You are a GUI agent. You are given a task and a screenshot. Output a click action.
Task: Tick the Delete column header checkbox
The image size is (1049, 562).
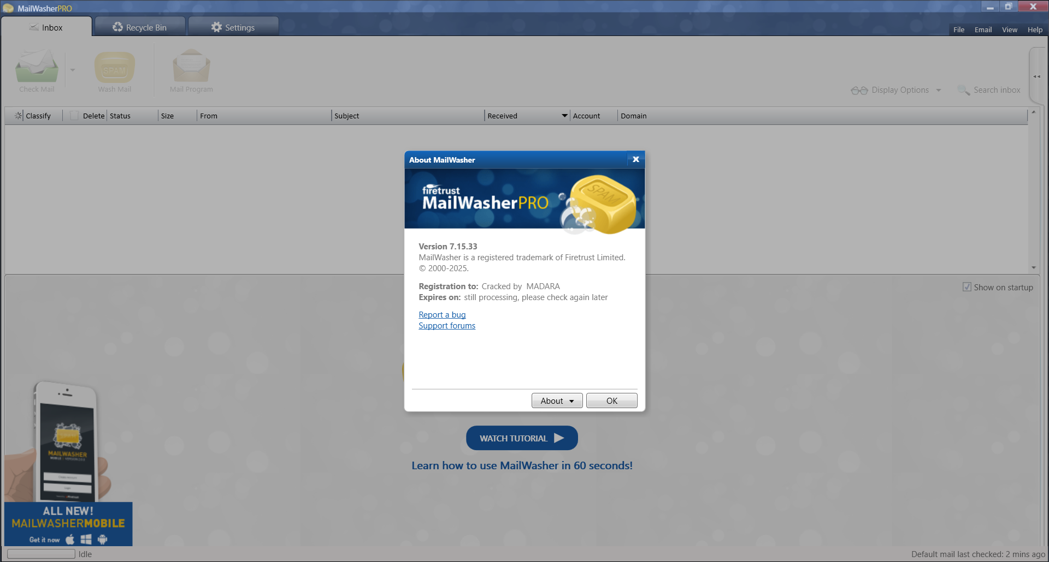click(x=74, y=116)
